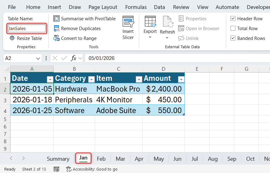This screenshot has height=173, width=270.
Task: Expand the Export dropdown arrow
Action: click(150, 37)
